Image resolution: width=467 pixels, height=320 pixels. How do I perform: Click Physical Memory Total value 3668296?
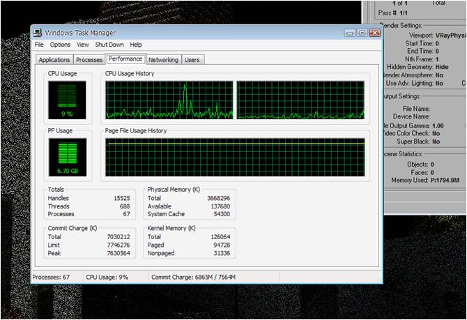pyautogui.click(x=219, y=198)
